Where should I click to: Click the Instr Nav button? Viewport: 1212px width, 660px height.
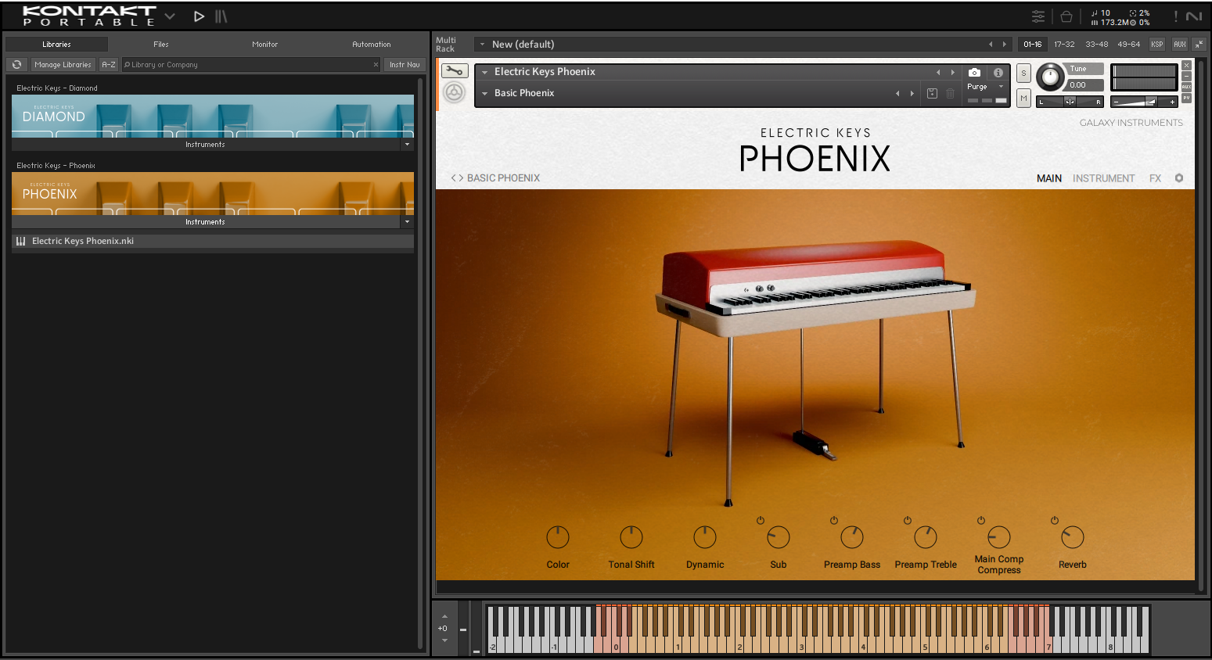[405, 65]
